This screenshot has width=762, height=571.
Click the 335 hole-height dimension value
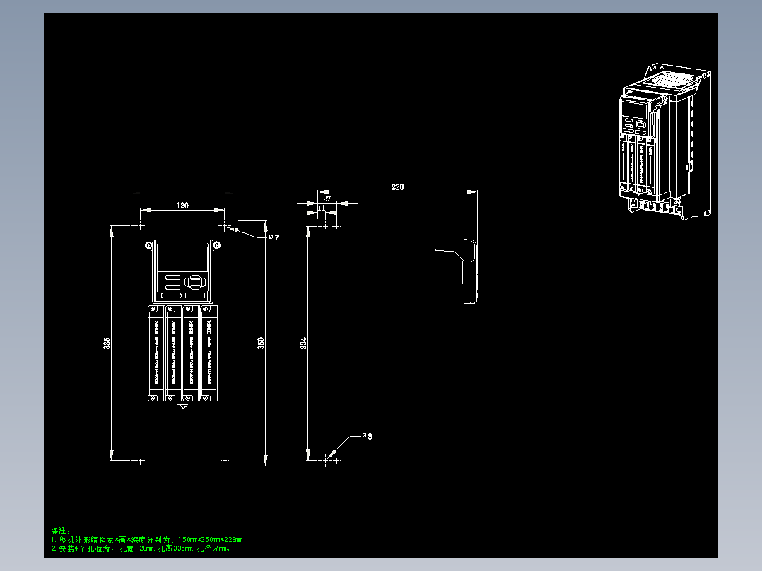pos(107,343)
